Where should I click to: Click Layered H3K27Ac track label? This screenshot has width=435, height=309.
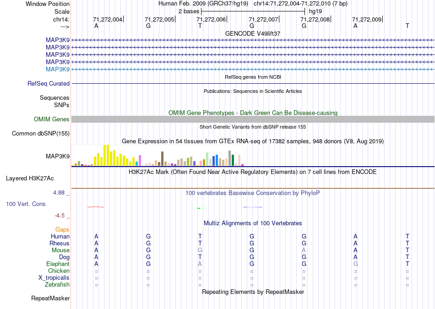30,179
